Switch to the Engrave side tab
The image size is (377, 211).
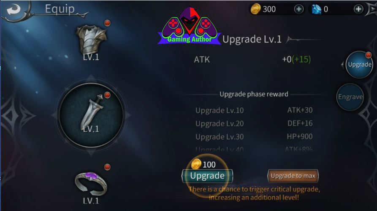click(350, 97)
